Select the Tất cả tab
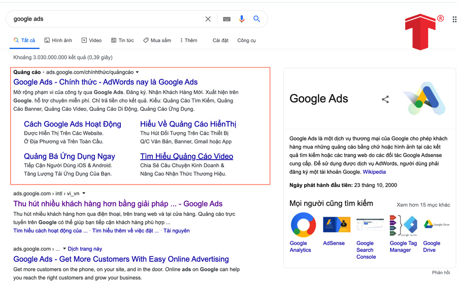Viewport: 457px width, 305px height. [x=24, y=40]
